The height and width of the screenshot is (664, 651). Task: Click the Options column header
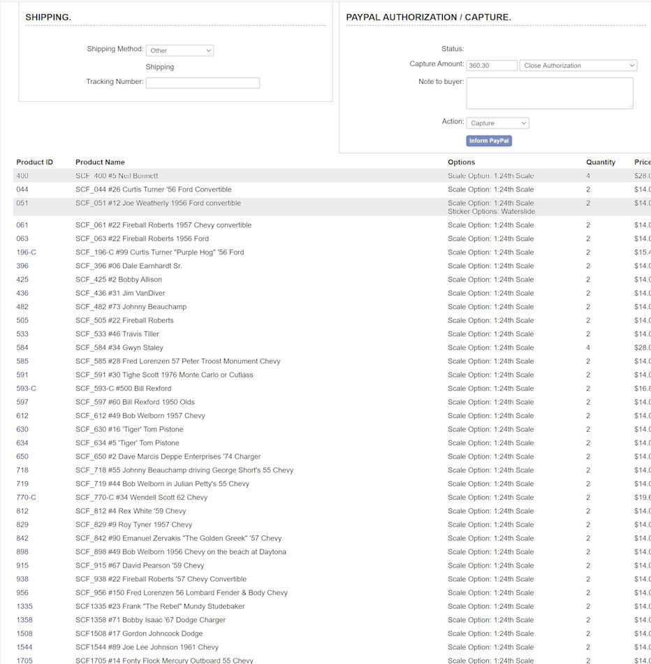pyautogui.click(x=461, y=162)
